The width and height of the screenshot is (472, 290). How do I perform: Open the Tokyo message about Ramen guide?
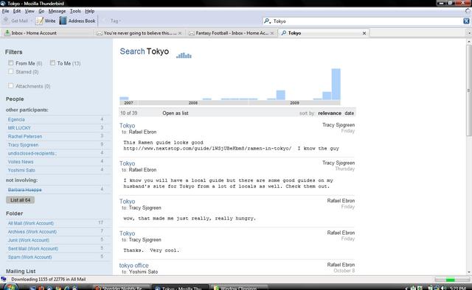point(127,126)
